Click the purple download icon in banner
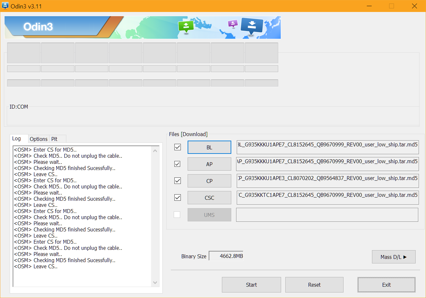The height and width of the screenshot is (298, 426). tap(233, 24)
